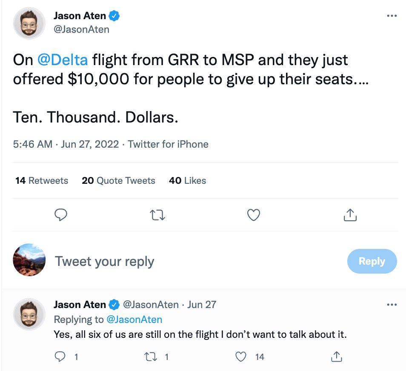The width and height of the screenshot is (406, 371).
Task: Open Jason Aten's profile avatar
Action: [x=29, y=23]
